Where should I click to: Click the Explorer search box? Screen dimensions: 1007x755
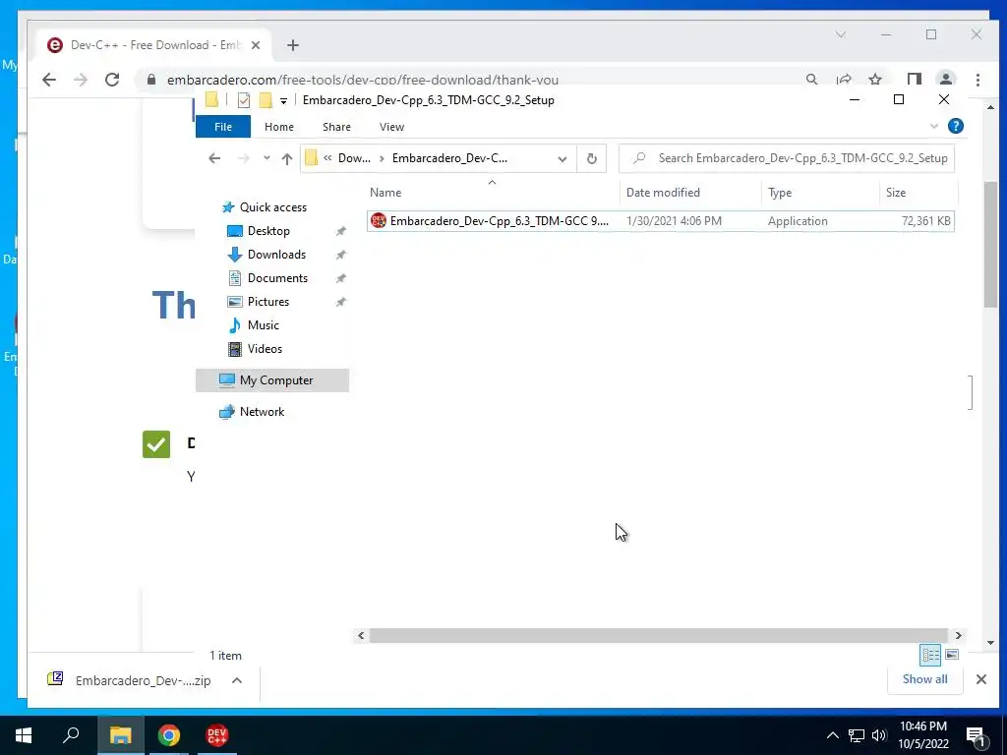coord(787,158)
